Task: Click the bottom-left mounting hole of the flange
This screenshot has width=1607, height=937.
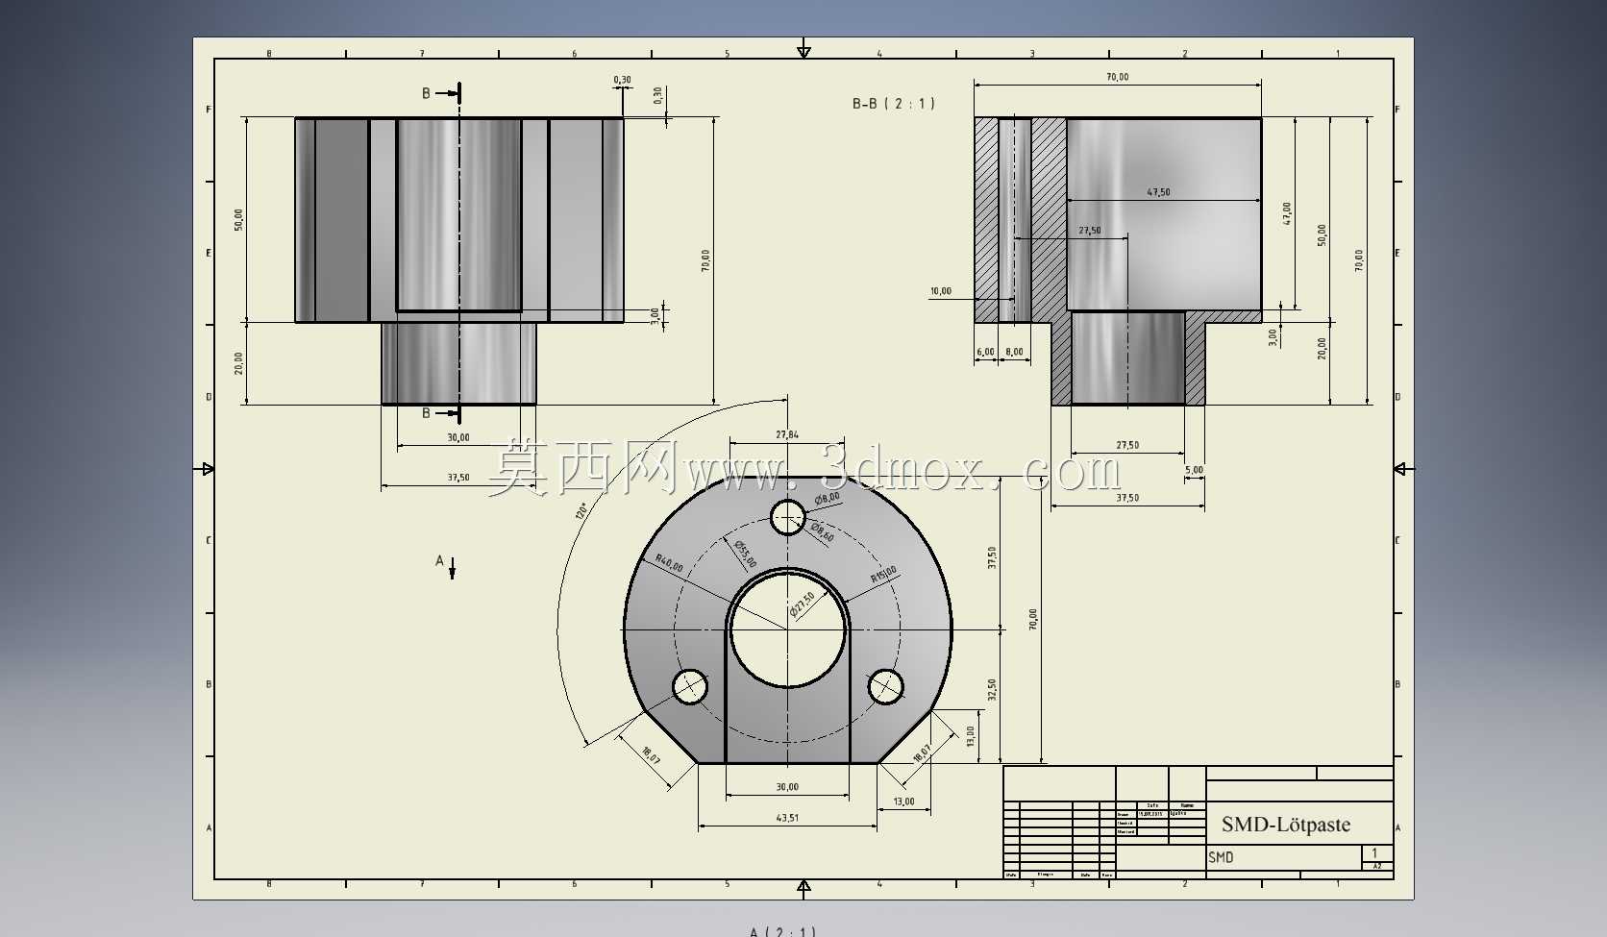Action: click(690, 686)
